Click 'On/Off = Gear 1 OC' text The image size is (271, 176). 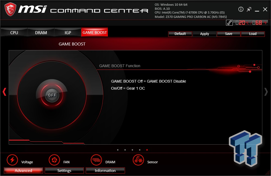coord(128,88)
